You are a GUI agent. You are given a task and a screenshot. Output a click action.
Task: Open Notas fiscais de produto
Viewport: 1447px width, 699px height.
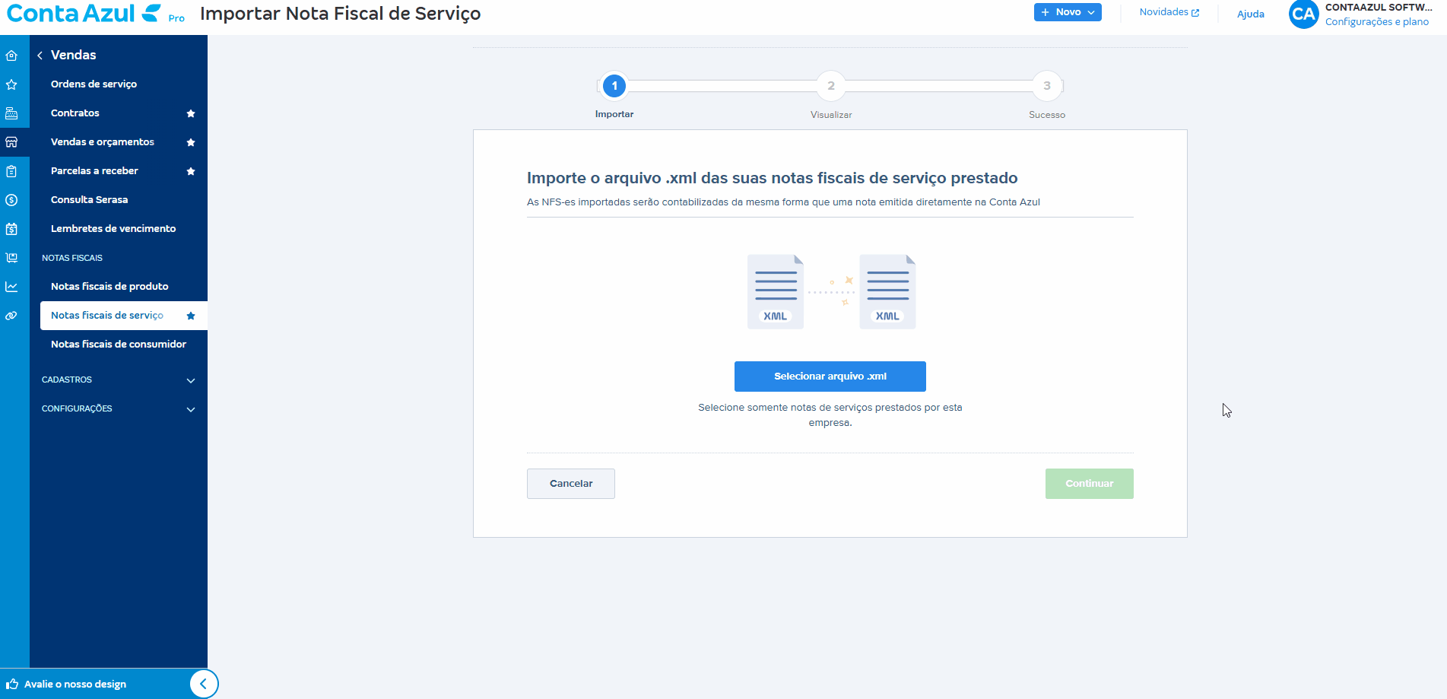109,286
